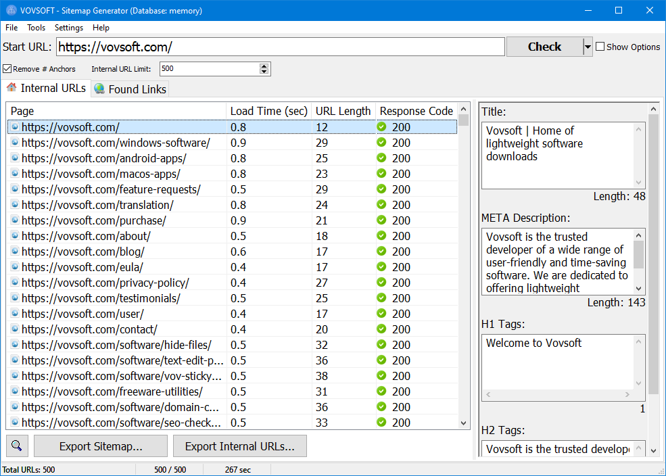Click the green 200 status icon for vovsoft.com
The height and width of the screenshot is (476, 666).
tap(382, 127)
